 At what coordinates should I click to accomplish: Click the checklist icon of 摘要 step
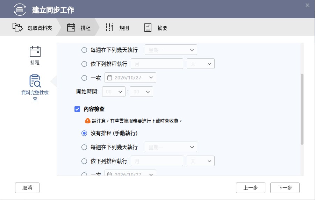(x=148, y=27)
